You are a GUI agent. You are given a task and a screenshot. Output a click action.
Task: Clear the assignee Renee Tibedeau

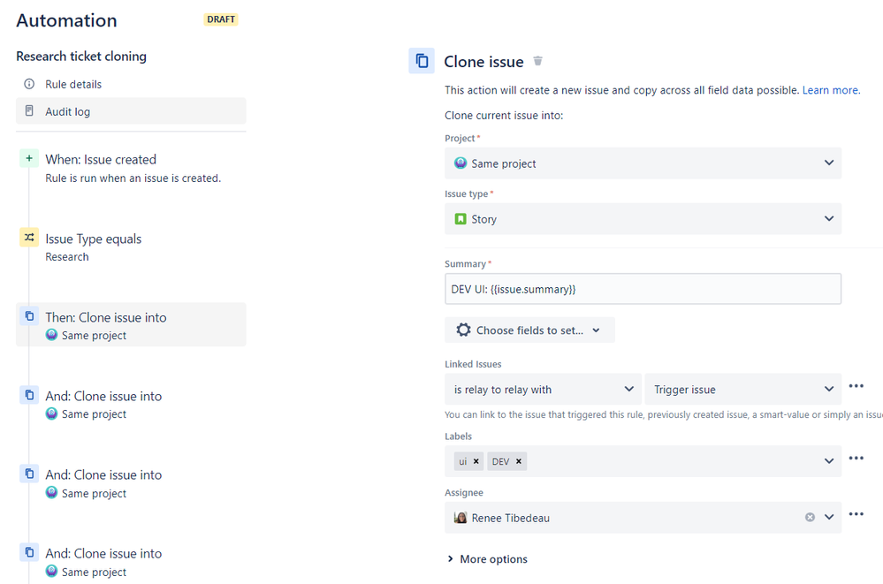pyautogui.click(x=810, y=517)
